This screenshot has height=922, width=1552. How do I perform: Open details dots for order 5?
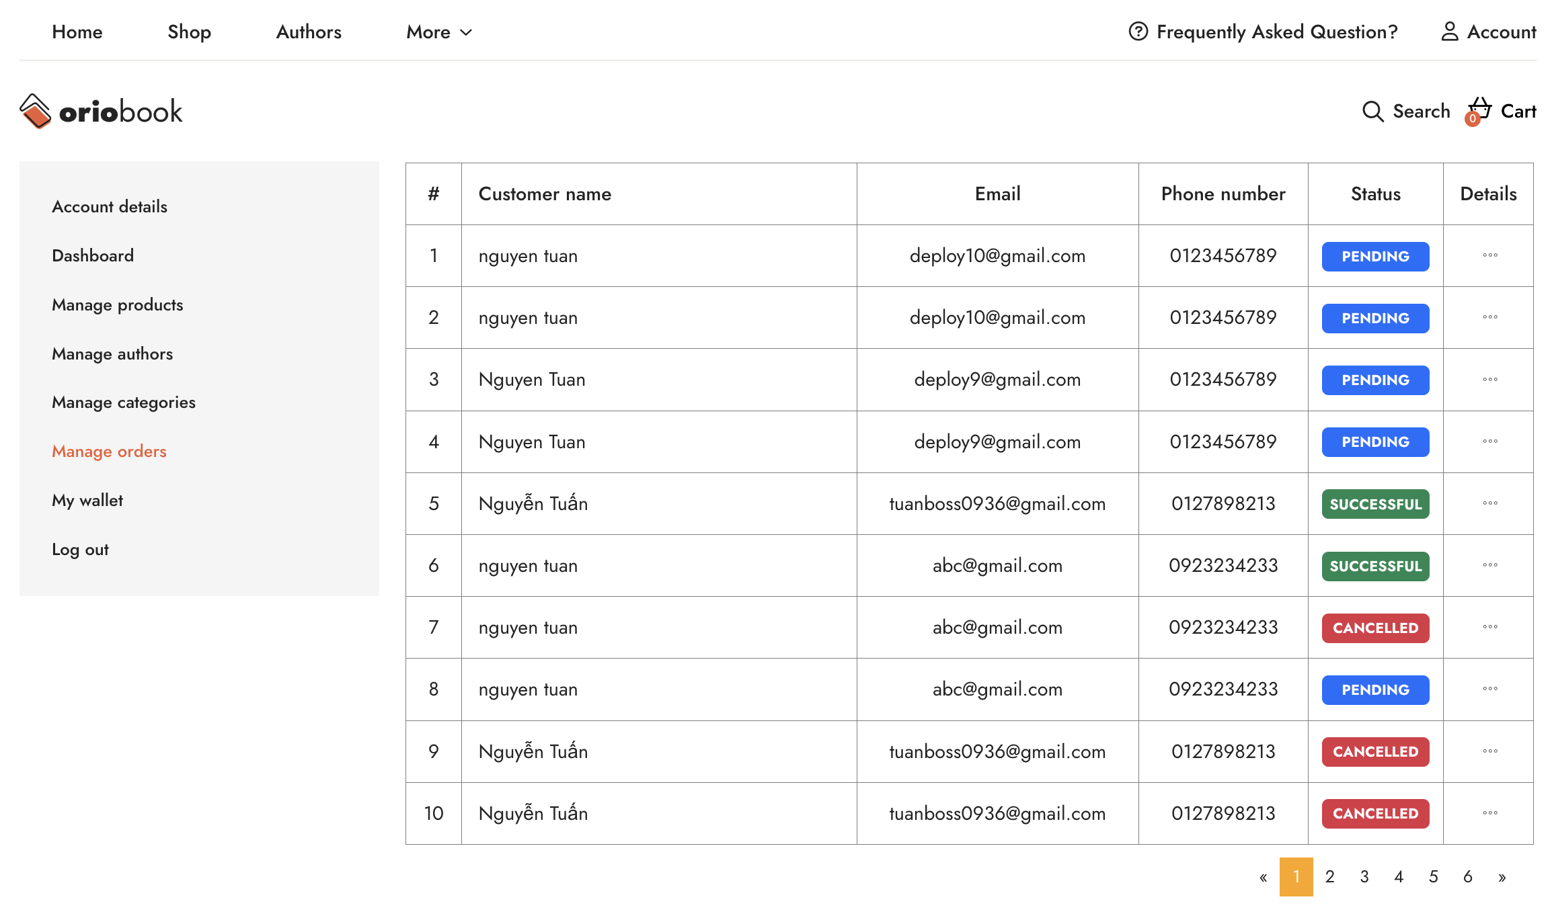tap(1489, 503)
